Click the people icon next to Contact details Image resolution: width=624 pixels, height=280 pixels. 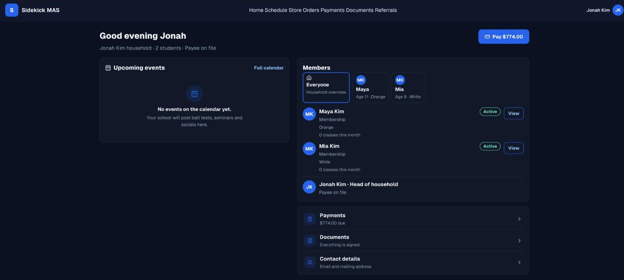point(310,262)
